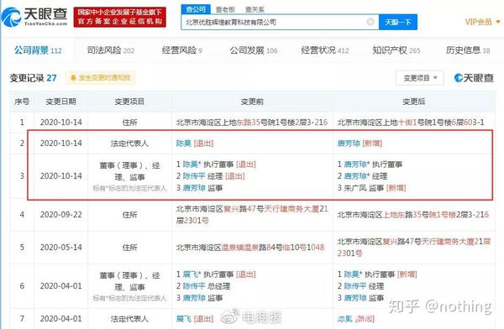
Task: Select the 查关系 search tab
Action: [x=255, y=9]
